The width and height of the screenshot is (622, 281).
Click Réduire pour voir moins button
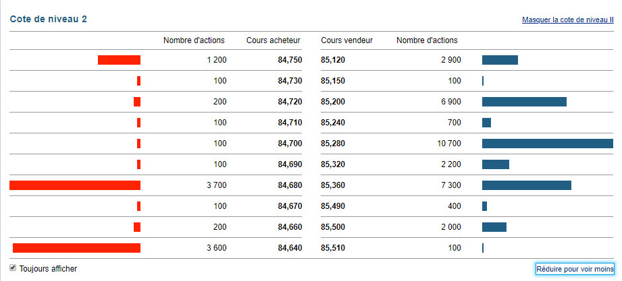coord(575,269)
